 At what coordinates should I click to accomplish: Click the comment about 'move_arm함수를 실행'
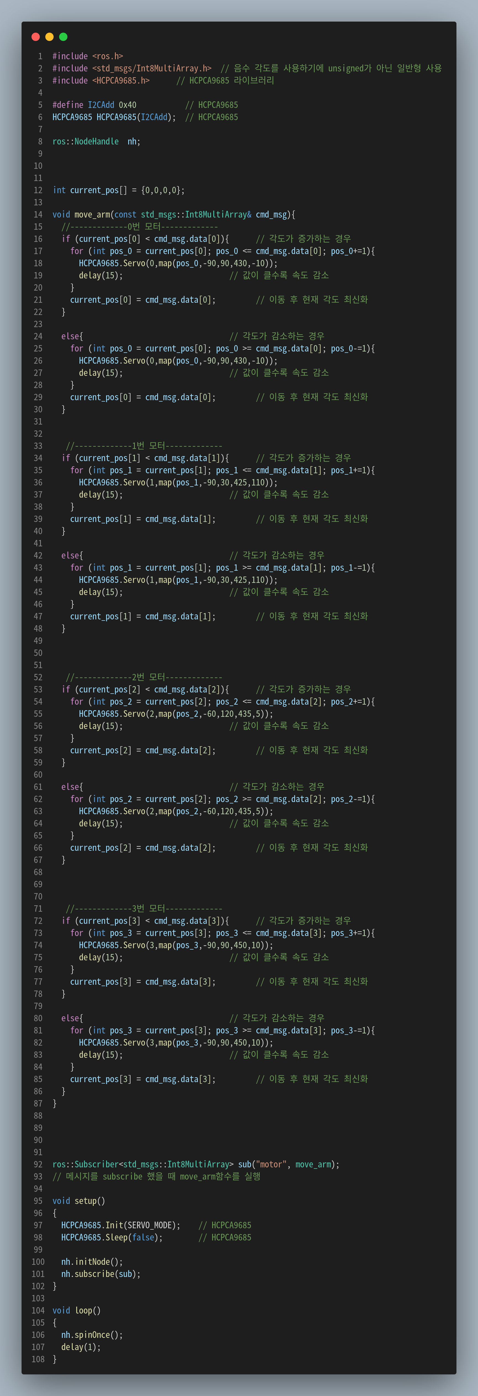coord(156,1177)
